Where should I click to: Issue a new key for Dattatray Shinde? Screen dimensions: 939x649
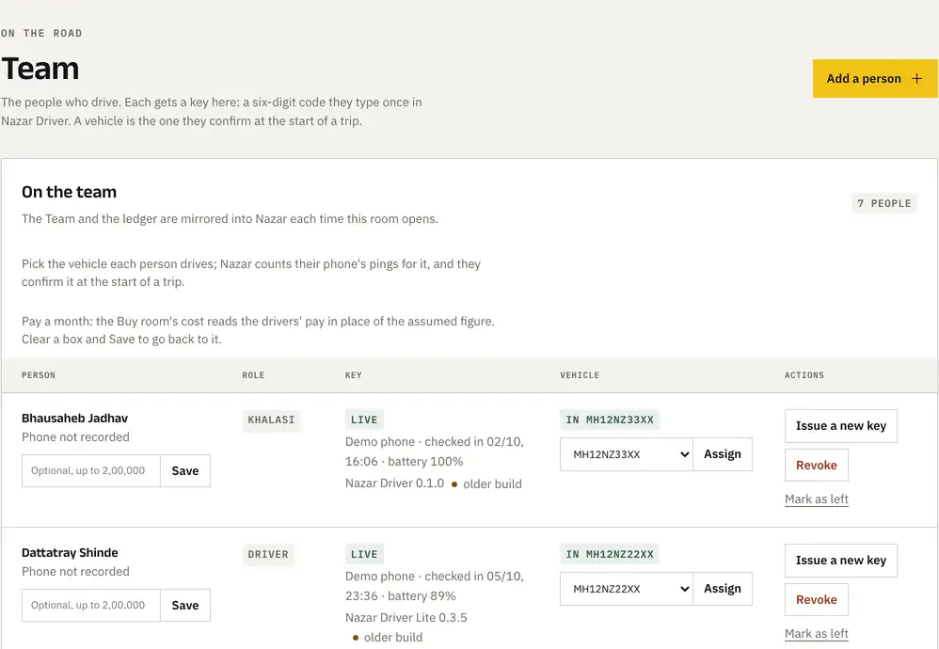click(841, 561)
